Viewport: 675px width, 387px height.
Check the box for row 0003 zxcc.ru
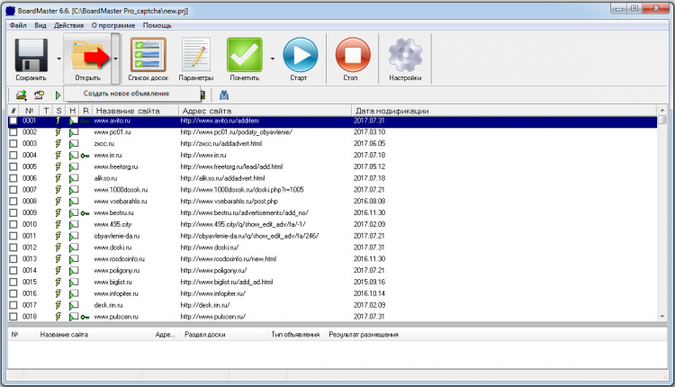13,144
